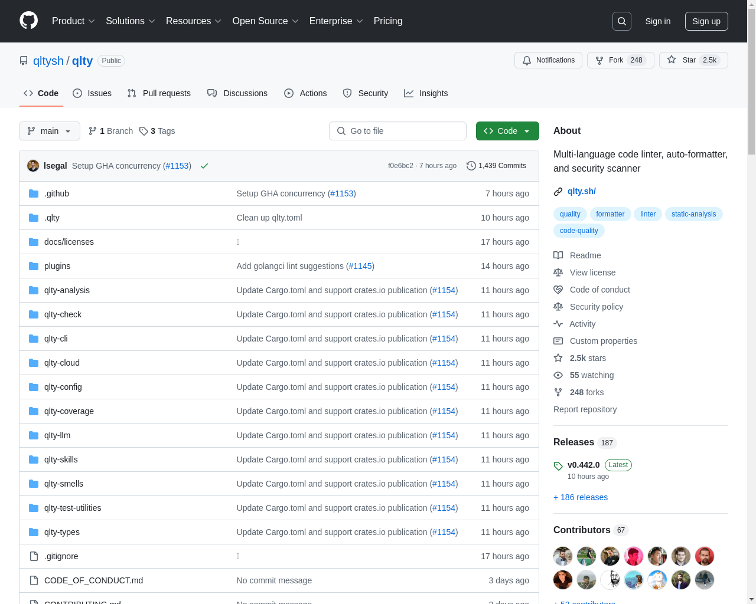Click the .github folder icon

pos(34,193)
